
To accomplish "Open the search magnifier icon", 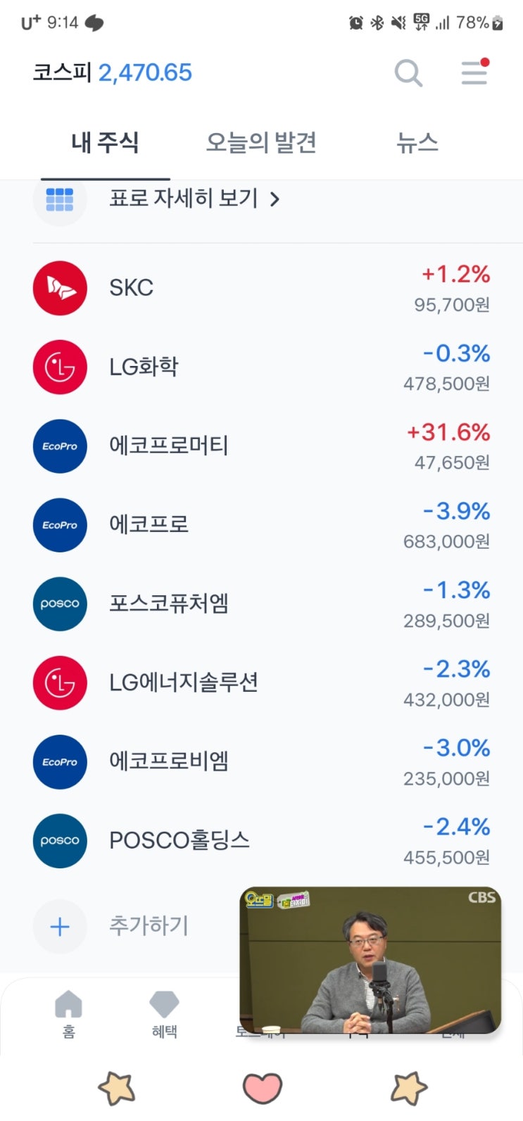I will click(408, 72).
